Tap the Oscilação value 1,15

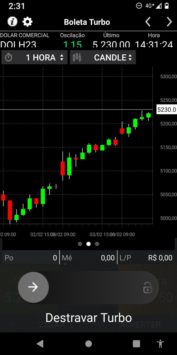73,45
